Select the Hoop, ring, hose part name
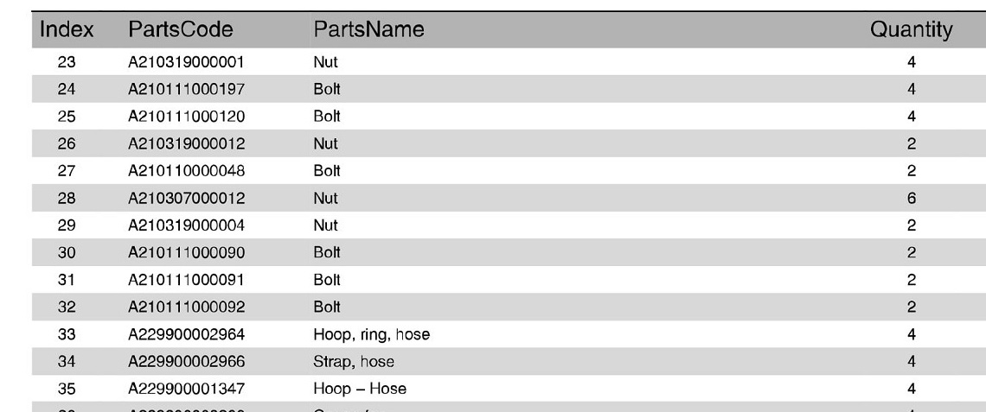Screen dimensions: 986x412 coord(372,335)
